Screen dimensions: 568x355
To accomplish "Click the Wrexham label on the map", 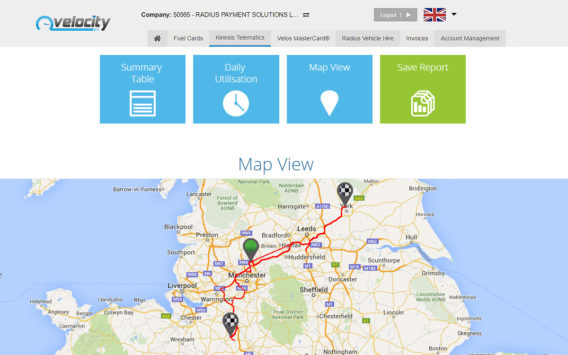I will 182,339.
